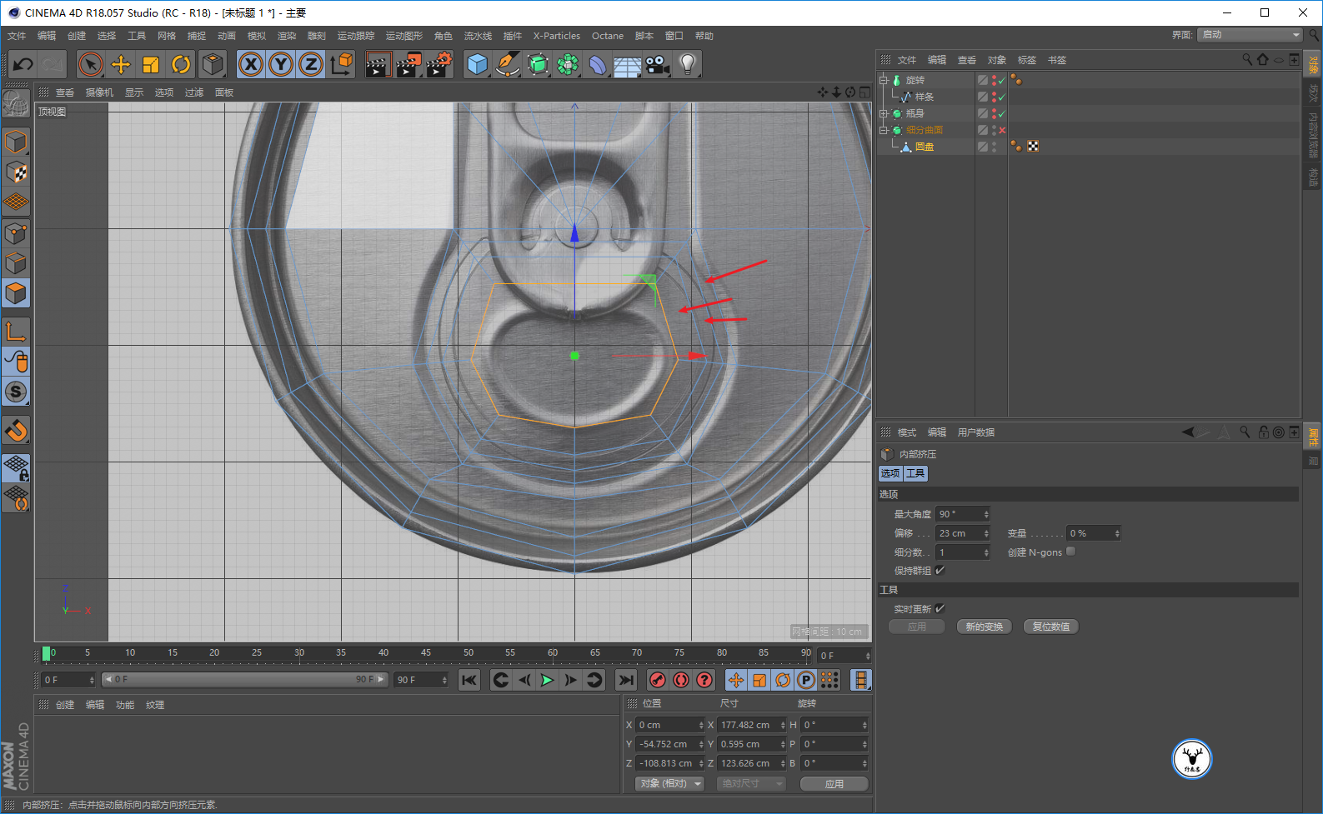The height and width of the screenshot is (814, 1323).
Task: Click the camera object icon
Action: (657, 64)
